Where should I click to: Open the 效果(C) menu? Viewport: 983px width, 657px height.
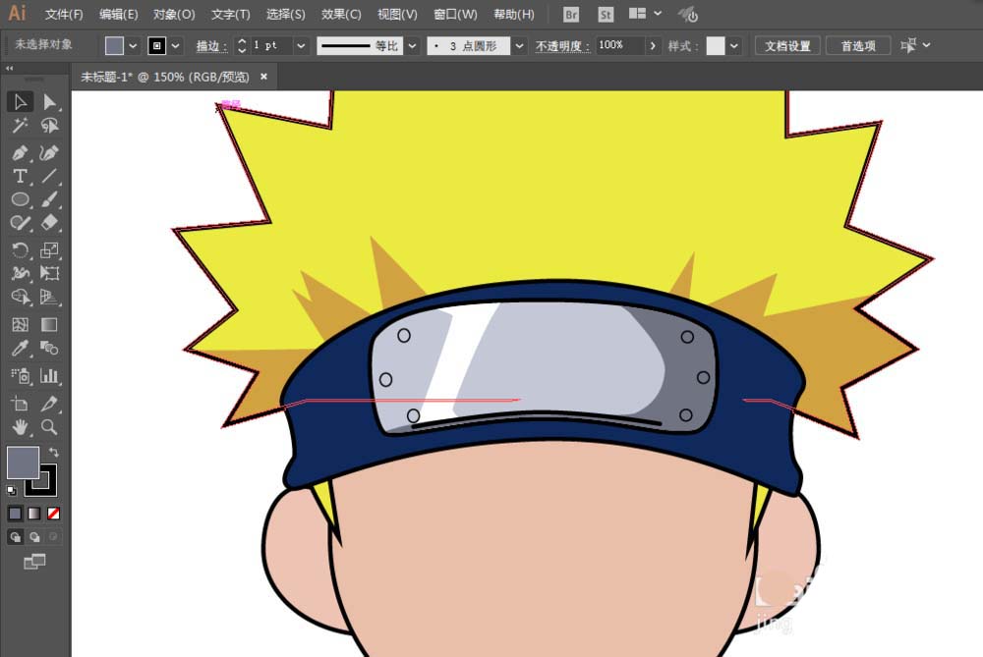(341, 14)
